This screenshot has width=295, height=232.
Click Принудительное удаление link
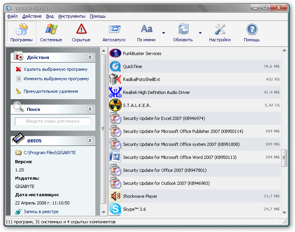(51, 91)
